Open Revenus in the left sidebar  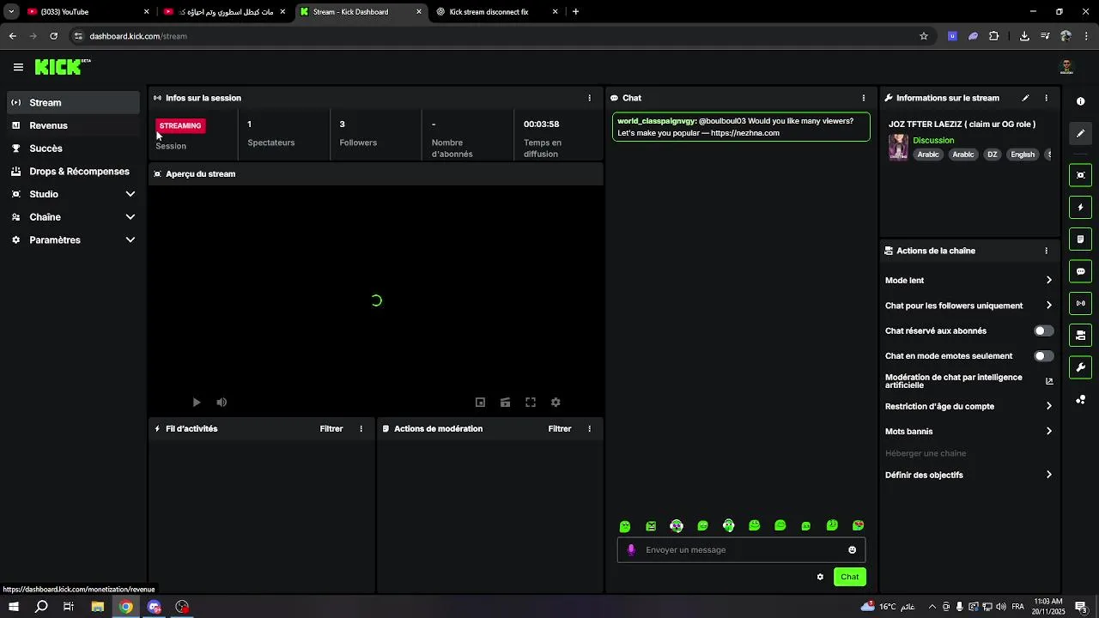[x=73, y=125]
